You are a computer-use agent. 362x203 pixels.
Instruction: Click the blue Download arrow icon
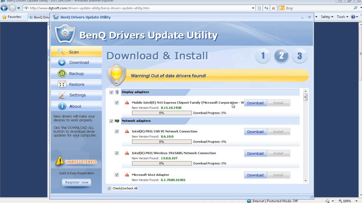[62, 62]
